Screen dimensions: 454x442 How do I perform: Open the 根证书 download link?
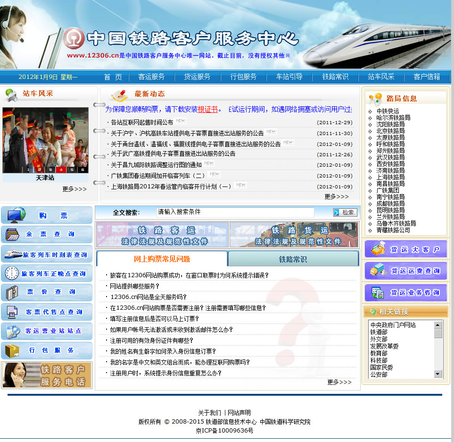click(x=207, y=110)
